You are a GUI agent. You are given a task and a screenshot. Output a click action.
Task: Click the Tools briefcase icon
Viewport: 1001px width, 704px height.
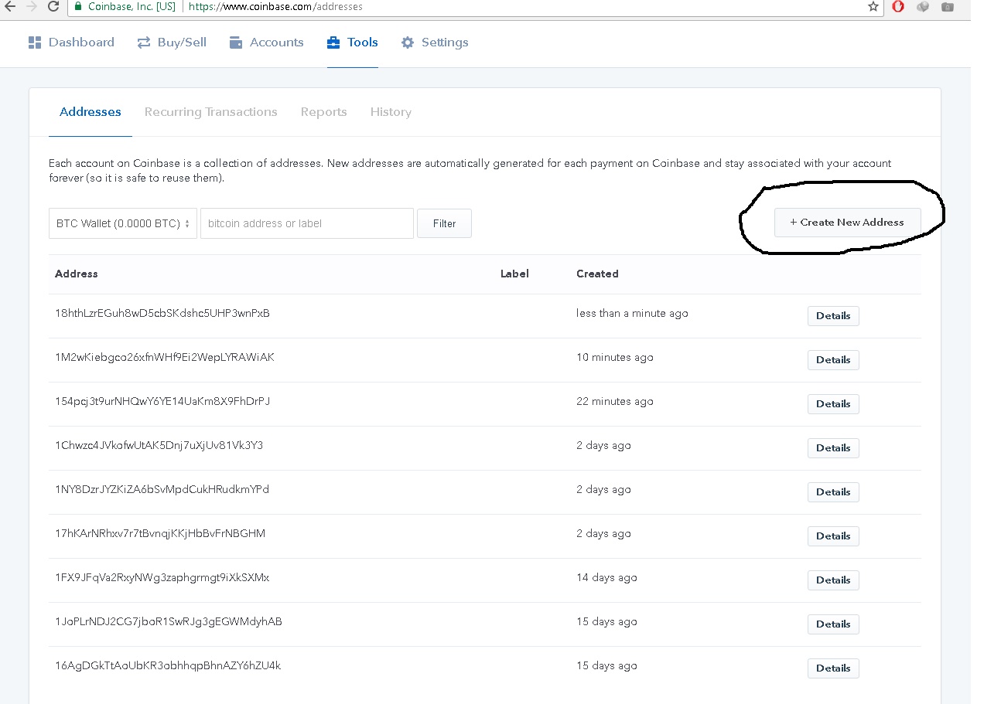[333, 43]
